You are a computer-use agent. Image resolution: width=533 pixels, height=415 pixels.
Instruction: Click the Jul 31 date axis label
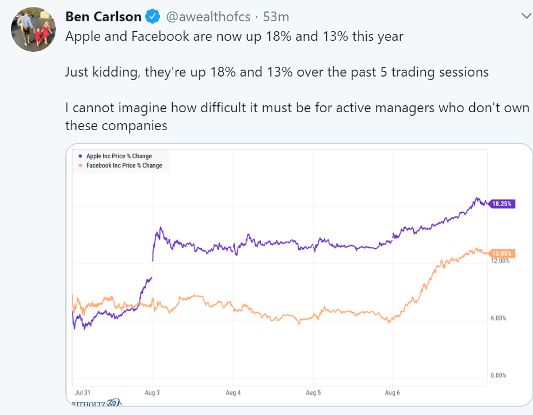pos(83,393)
